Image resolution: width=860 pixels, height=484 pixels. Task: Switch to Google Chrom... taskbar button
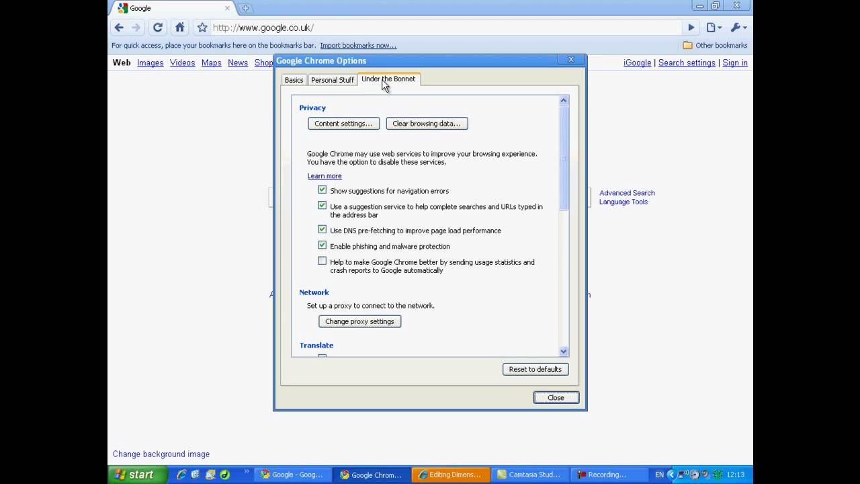click(371, 475)
